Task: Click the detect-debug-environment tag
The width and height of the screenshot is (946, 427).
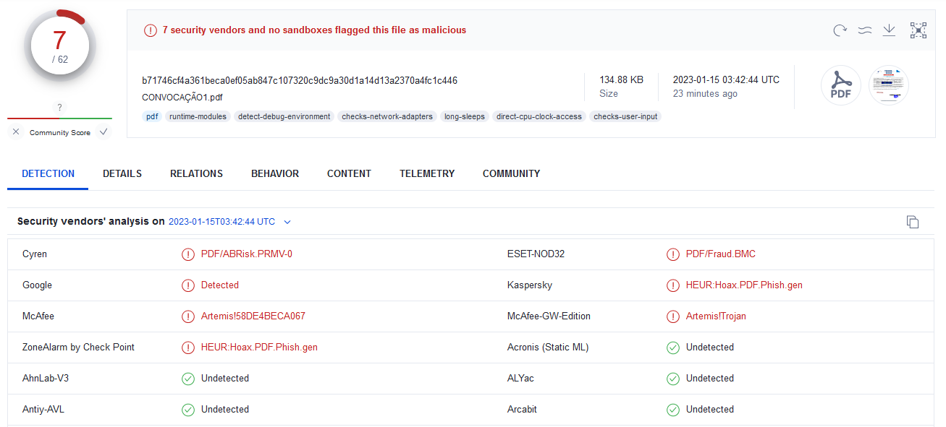Action: click(x=284, y=116)
